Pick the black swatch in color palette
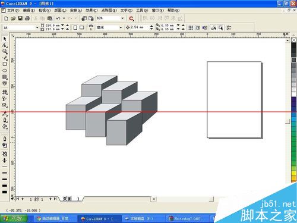 coord(293,45)
